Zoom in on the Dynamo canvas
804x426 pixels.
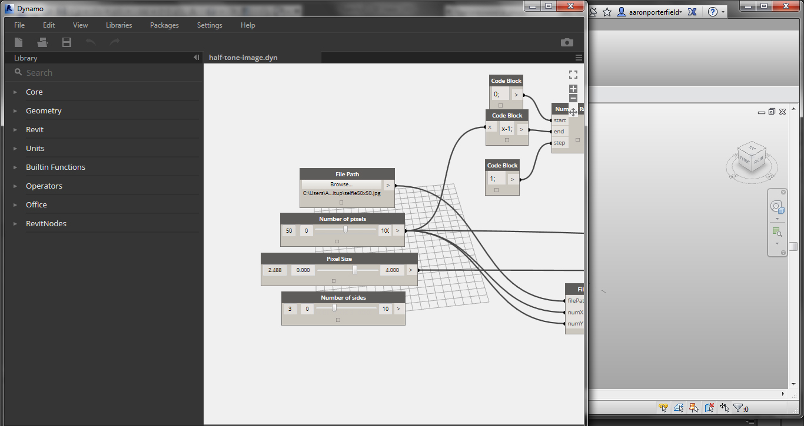[x=573, y=89]
